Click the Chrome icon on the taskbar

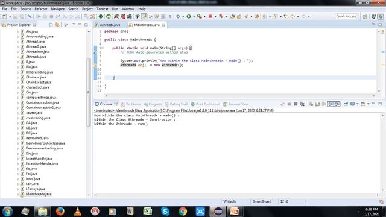pyautogui.click(x=183, y=211)
